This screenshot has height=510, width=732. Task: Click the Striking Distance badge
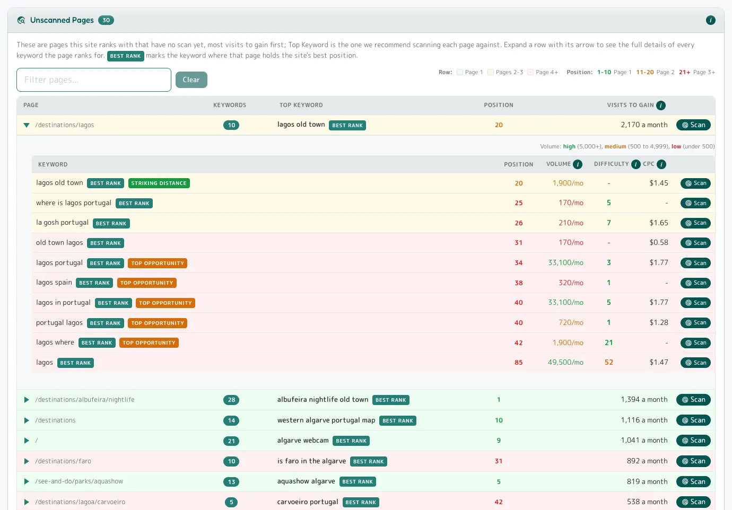click(159, 183)
